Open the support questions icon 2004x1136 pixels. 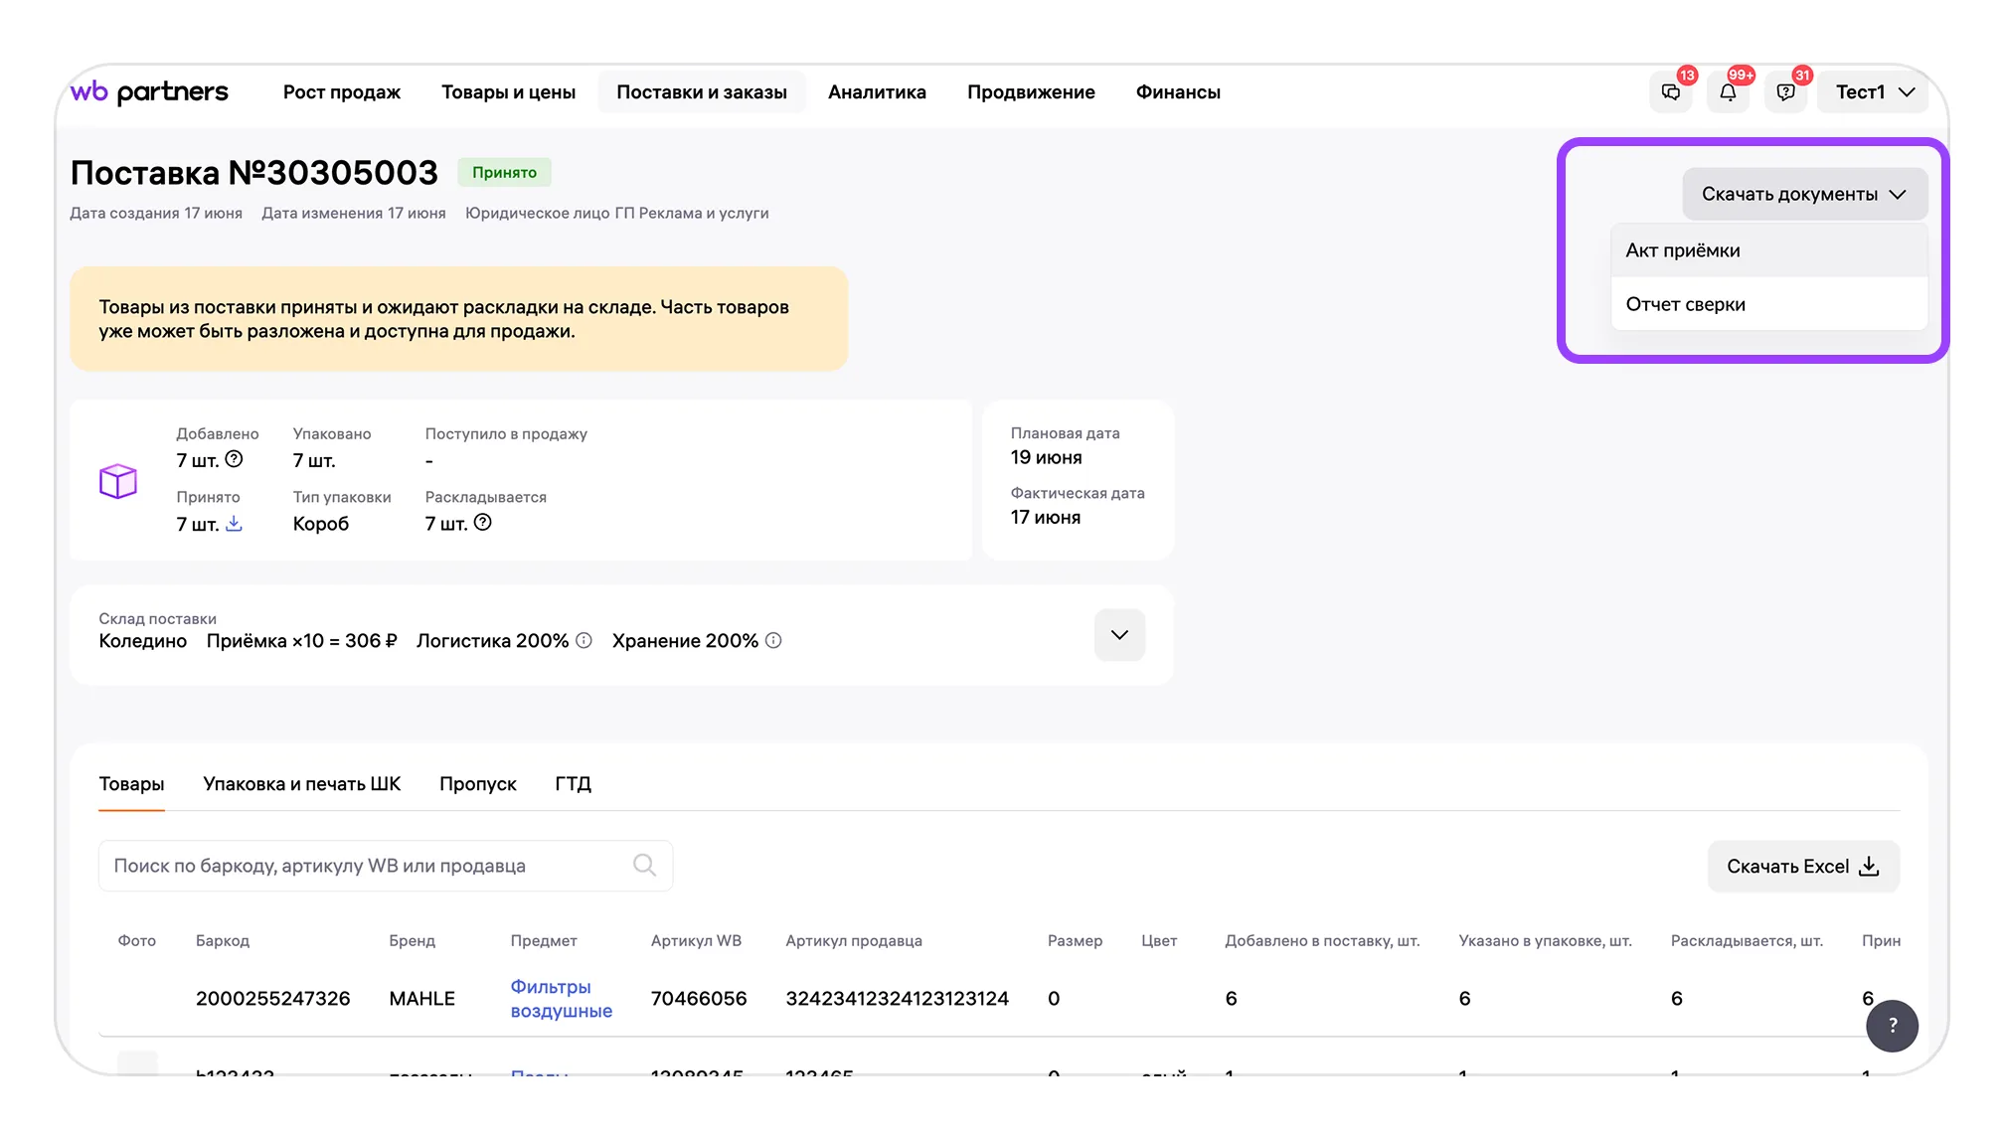coord(1786,92)
